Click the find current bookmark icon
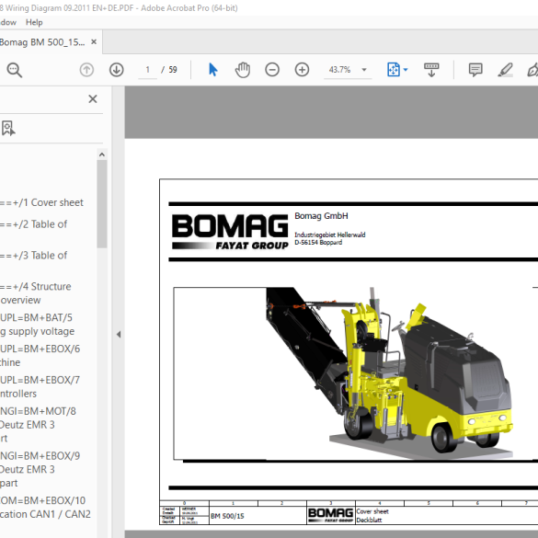 click(8, 129)
